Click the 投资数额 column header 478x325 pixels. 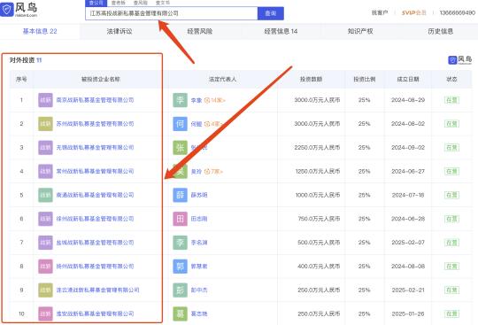tap(311, 80)
